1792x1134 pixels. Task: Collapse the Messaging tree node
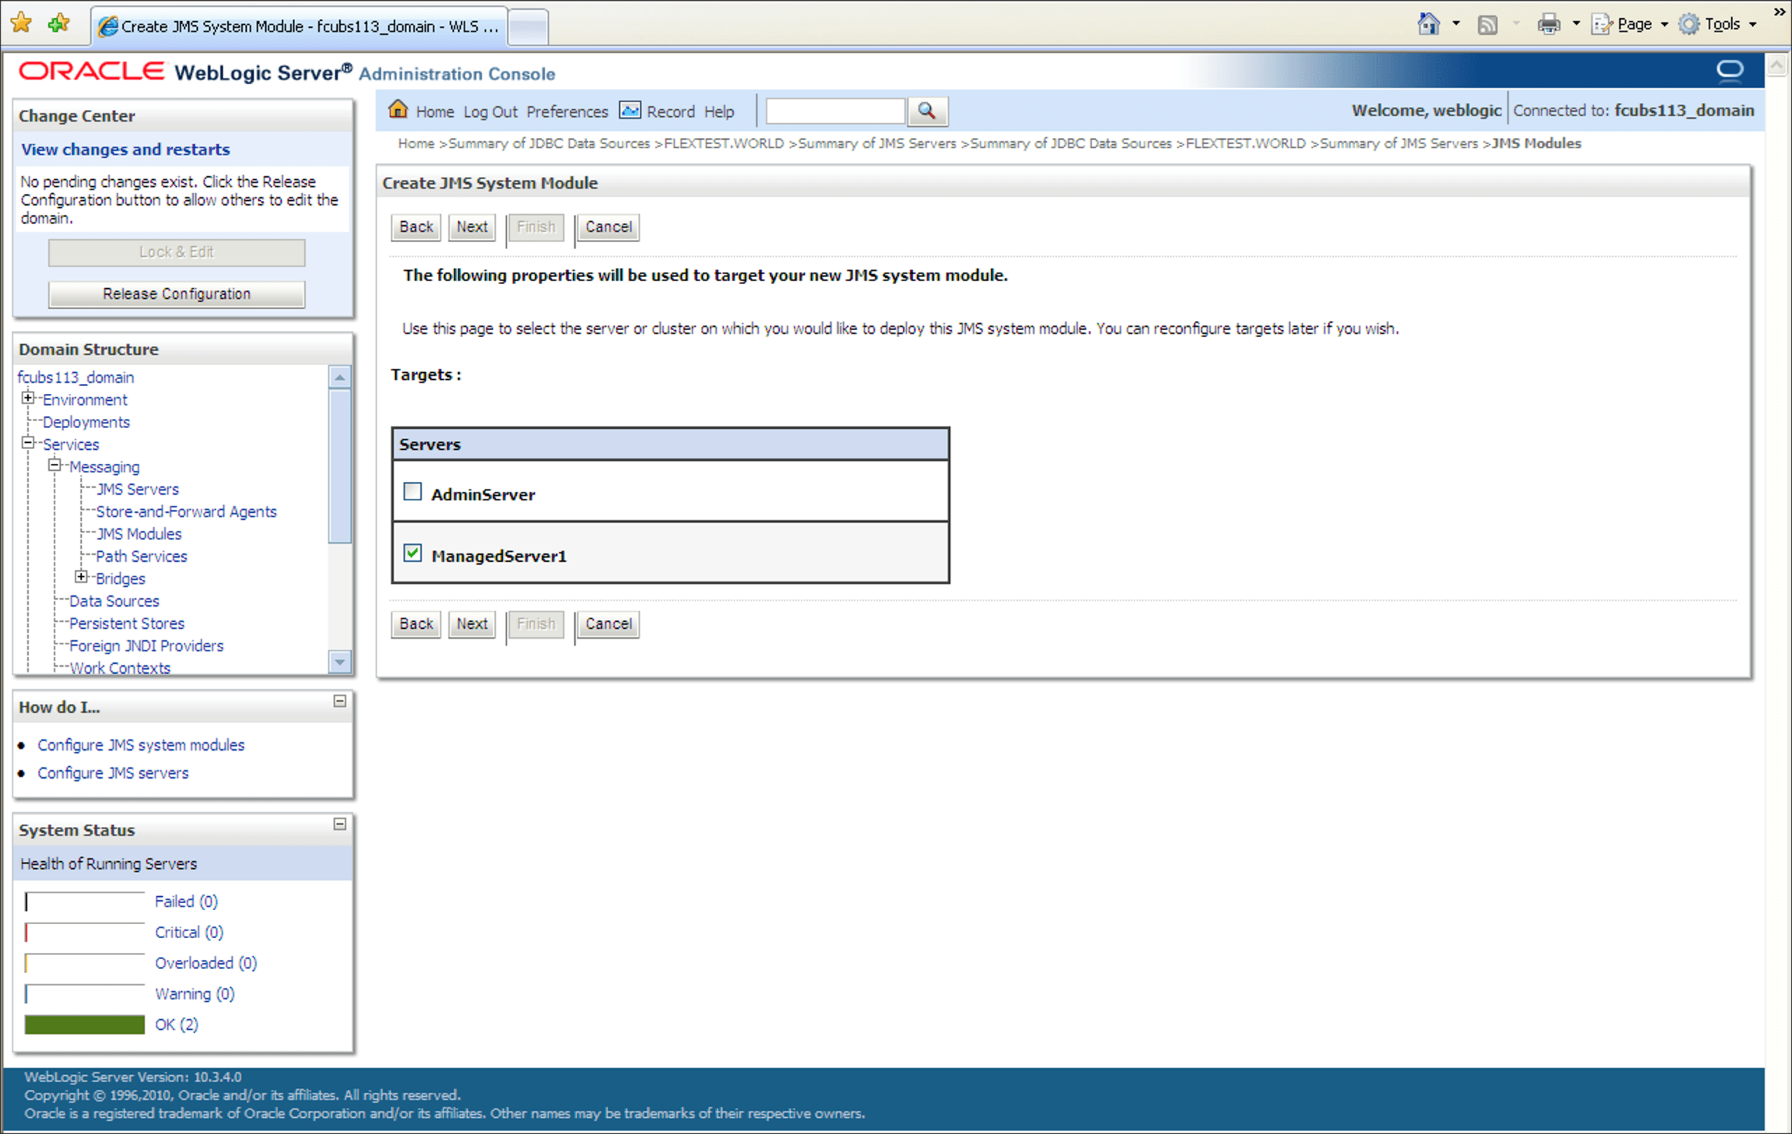[x=55, y=465]
